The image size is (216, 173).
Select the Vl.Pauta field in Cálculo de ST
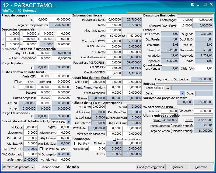(x=99, y=107)
